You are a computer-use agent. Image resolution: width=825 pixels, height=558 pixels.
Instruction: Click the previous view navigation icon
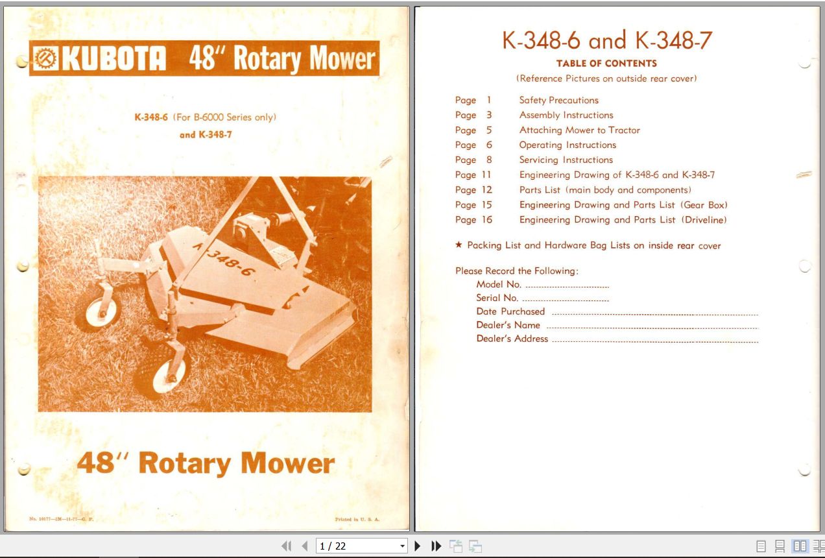(x=456, y=546)
